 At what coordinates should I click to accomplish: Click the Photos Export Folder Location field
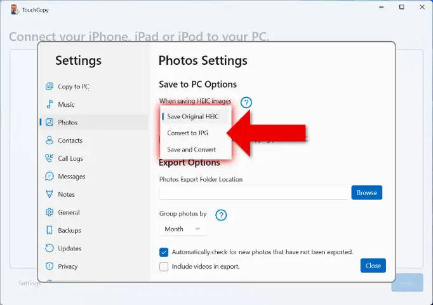click(x=253, y=193)
